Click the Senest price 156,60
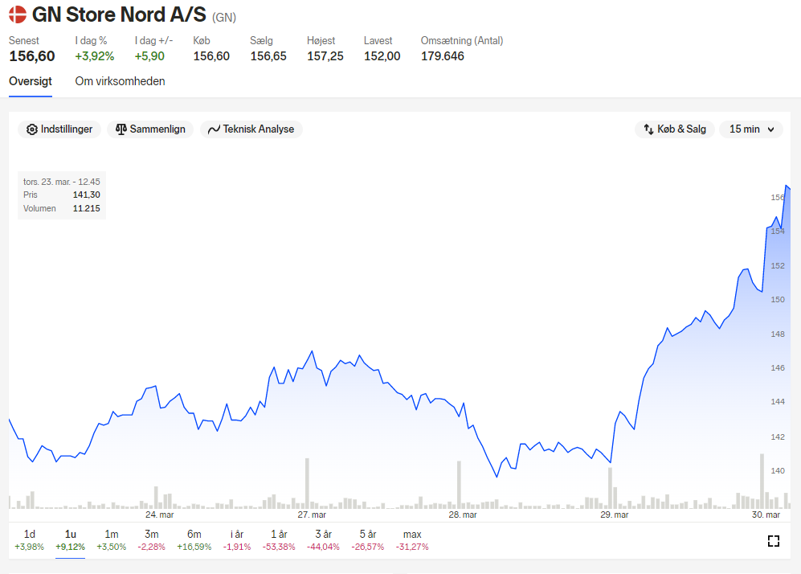Viewport: 801px width, 574px height. (31, 56)
